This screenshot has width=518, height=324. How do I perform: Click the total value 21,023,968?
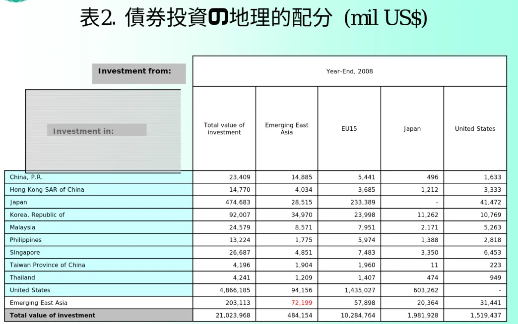click(x=233, y=315)
